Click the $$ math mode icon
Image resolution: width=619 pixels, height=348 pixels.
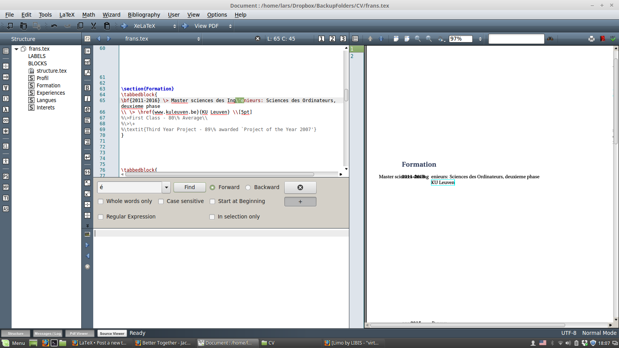pos(87,172)
